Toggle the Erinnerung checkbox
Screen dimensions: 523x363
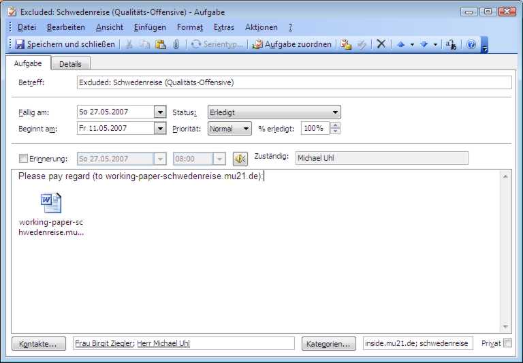pos(23,159)
